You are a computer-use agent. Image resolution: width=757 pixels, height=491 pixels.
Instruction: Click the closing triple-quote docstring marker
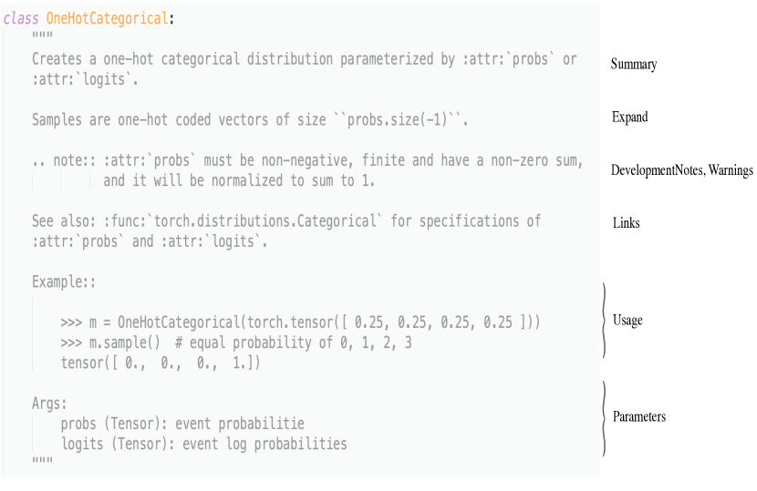coord(43,461)
